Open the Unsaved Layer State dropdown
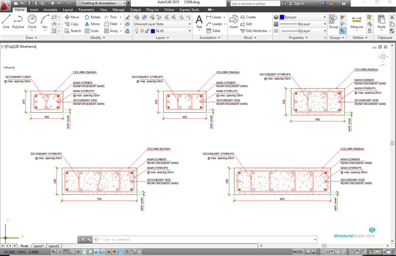Image resolution: width=396 pixels, height=256 pixels. coord(189,24)
